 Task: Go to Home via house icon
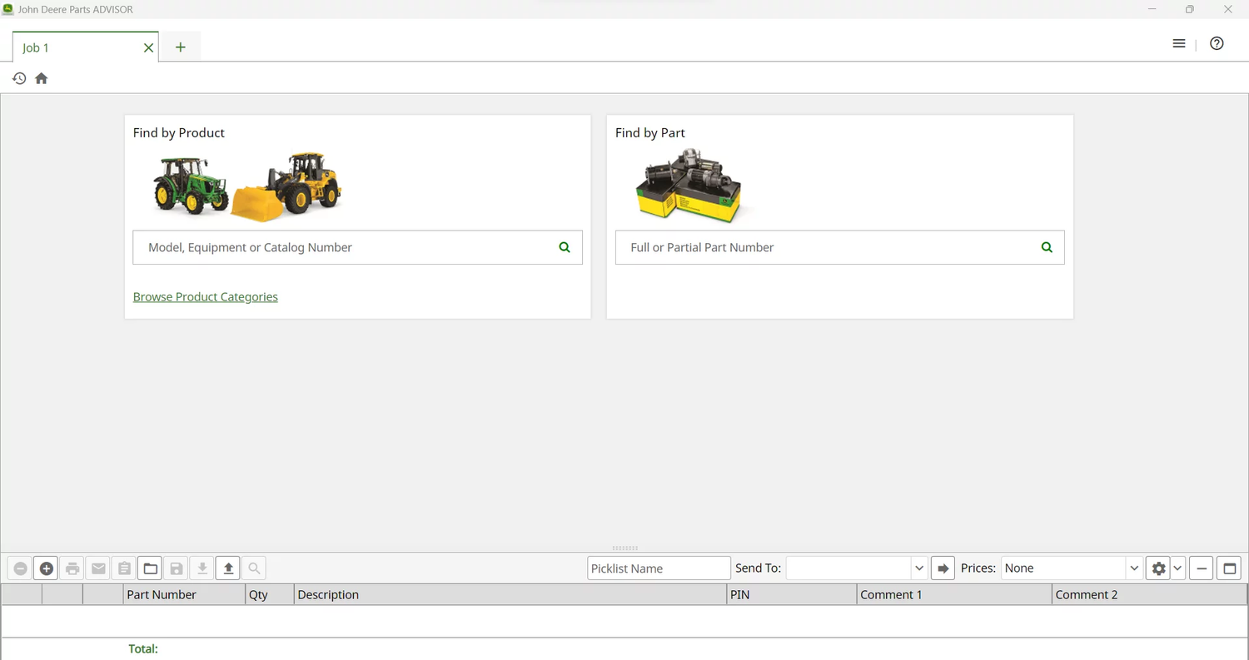41,78
